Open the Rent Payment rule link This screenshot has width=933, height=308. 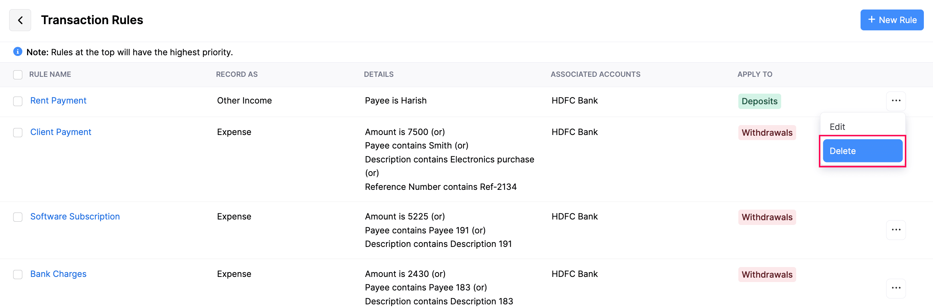click(58, 101)
